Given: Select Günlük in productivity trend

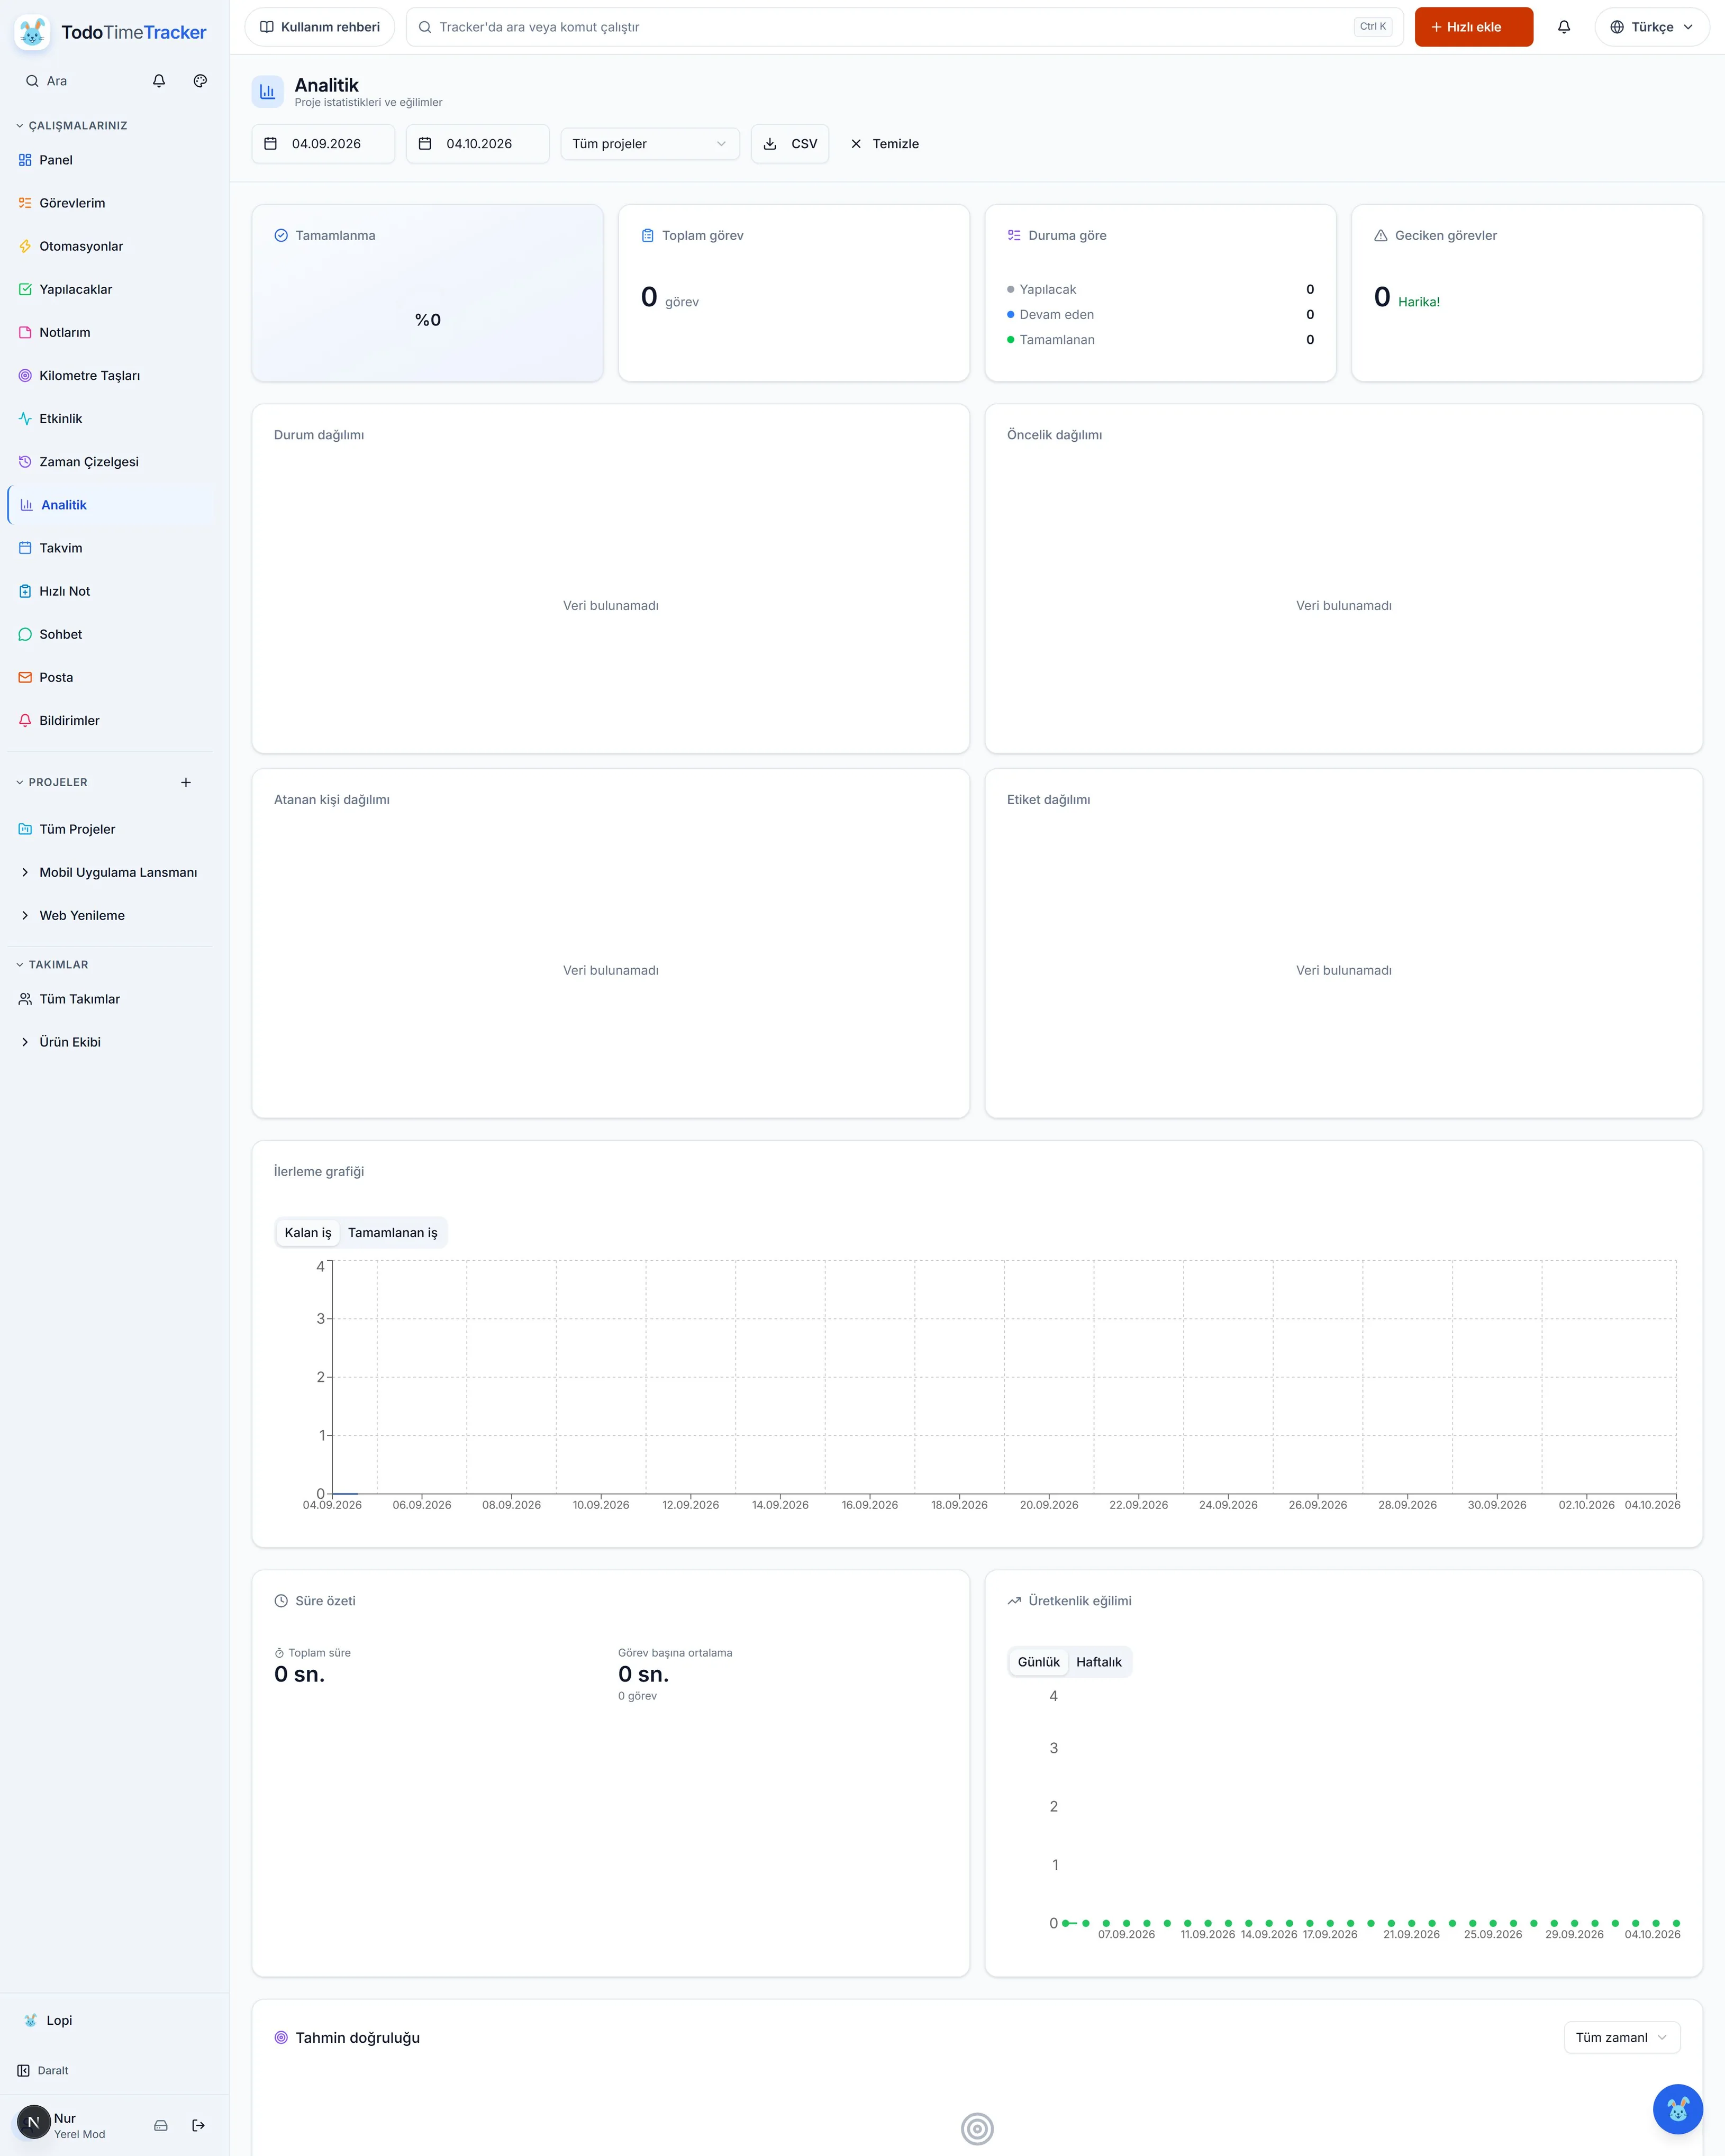Looking at the screenshot, I should point(1039,1662).
